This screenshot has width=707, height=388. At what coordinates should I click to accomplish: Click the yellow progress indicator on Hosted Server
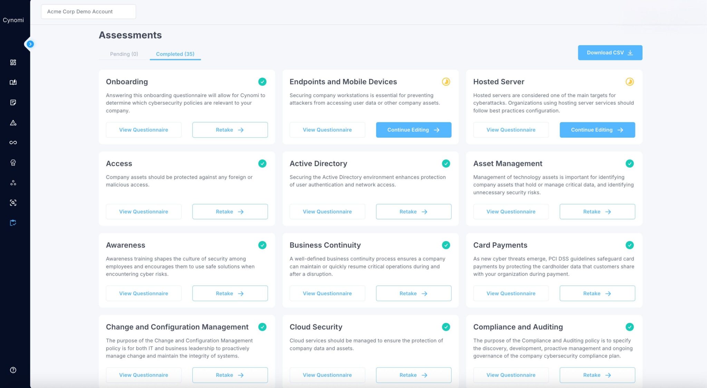tap(630, 82)
